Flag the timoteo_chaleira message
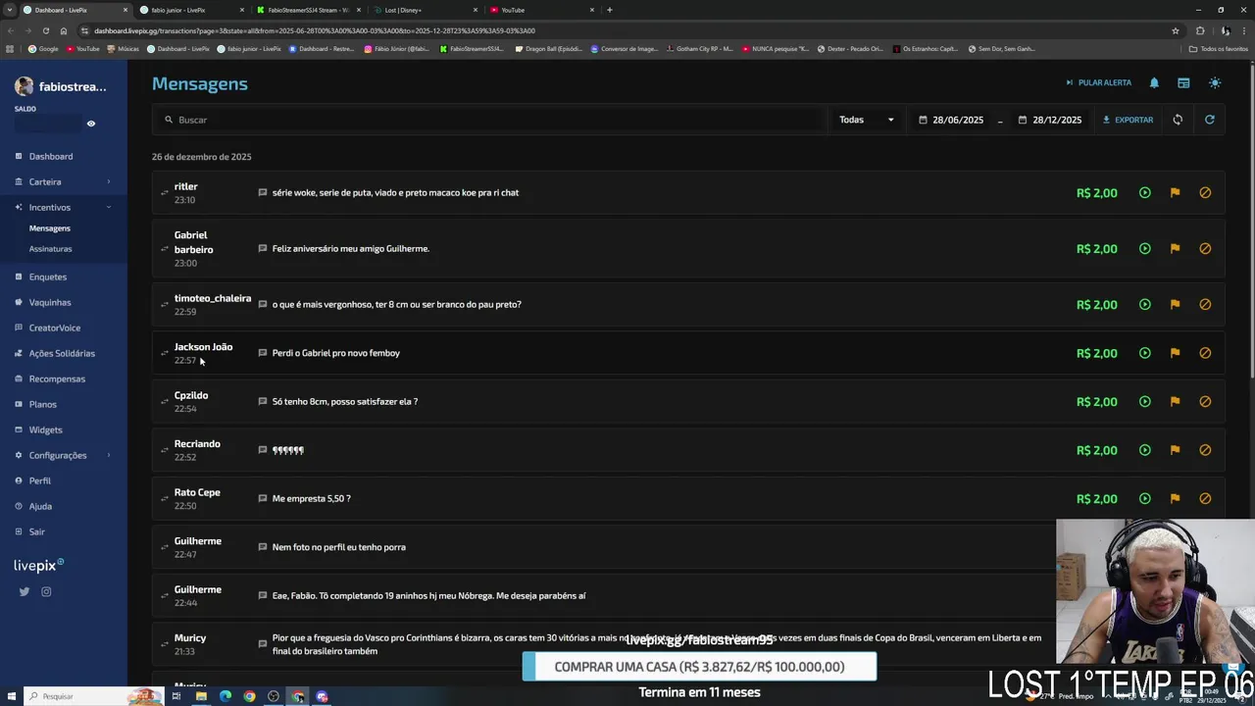The width and height of the screenshot is (1255, 706). pyautogui.click(x=1175, y=305)
